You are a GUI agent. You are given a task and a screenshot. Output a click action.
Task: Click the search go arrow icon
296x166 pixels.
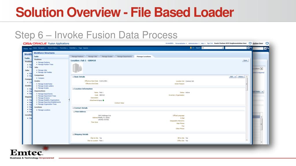point(248,48)
